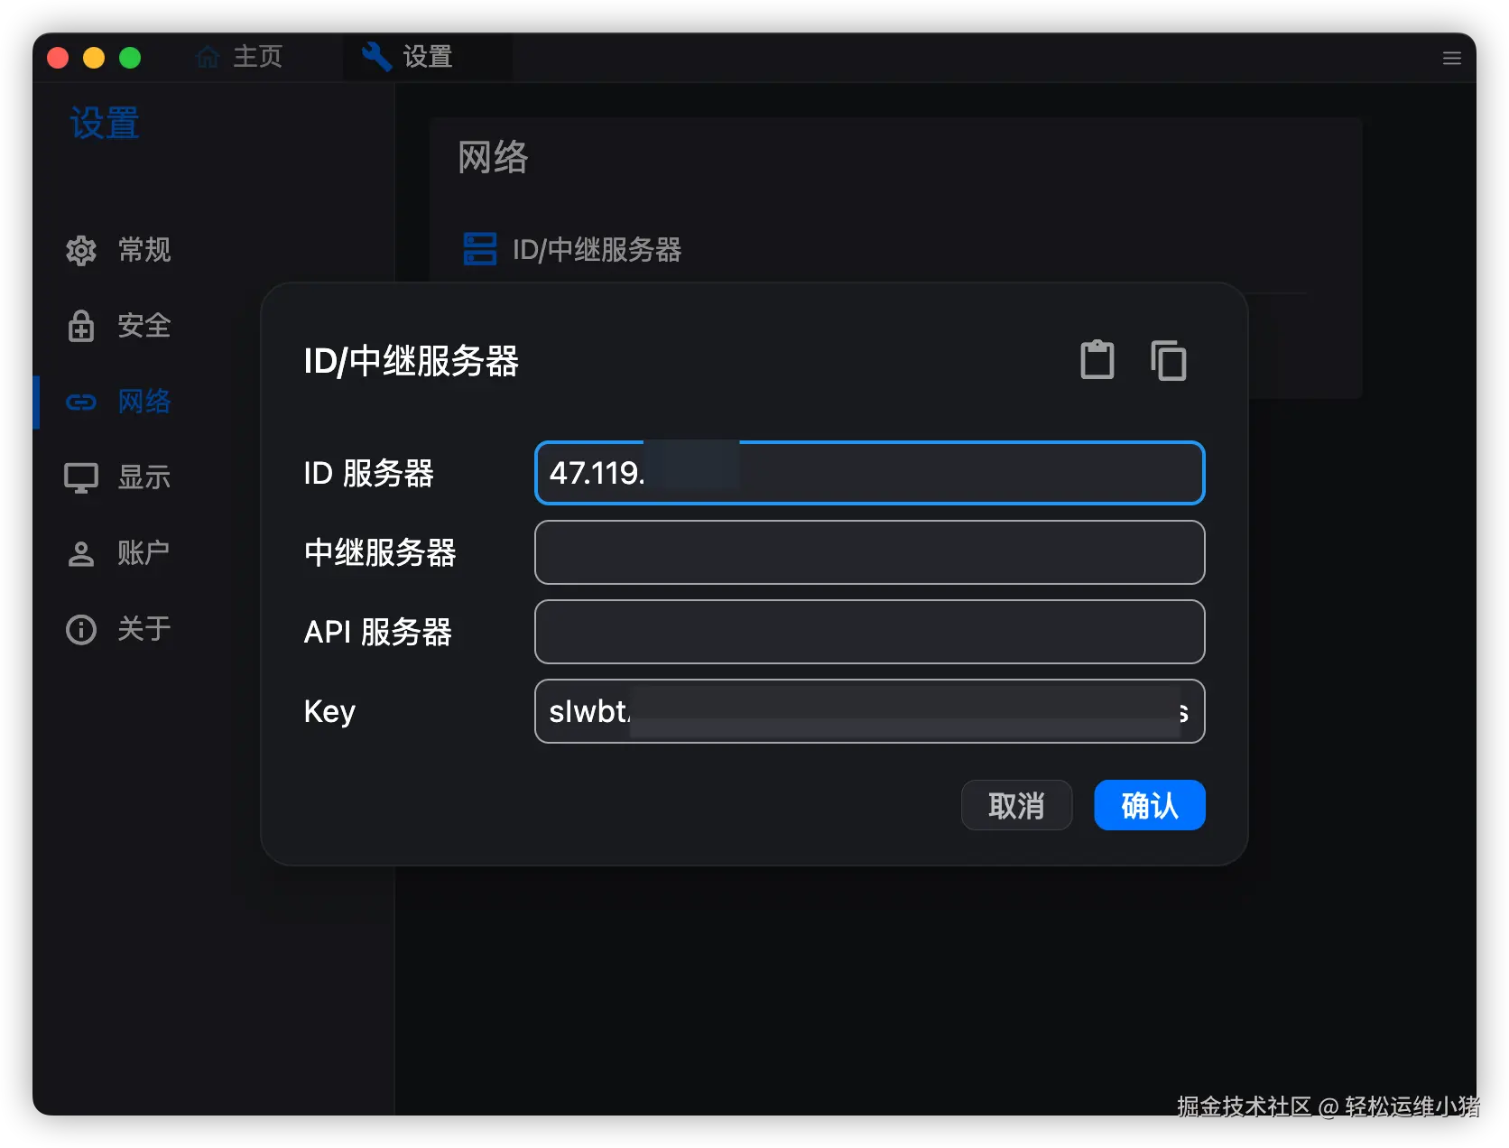The image size is (1509, 1148).
Task: Click the yellow minimize window button
Action: pyautogui.click(x=94, y=58)
